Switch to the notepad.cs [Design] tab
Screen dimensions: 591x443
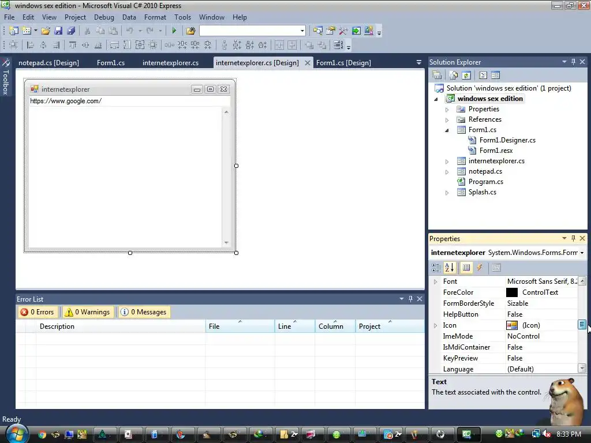(x=48, y=62)
